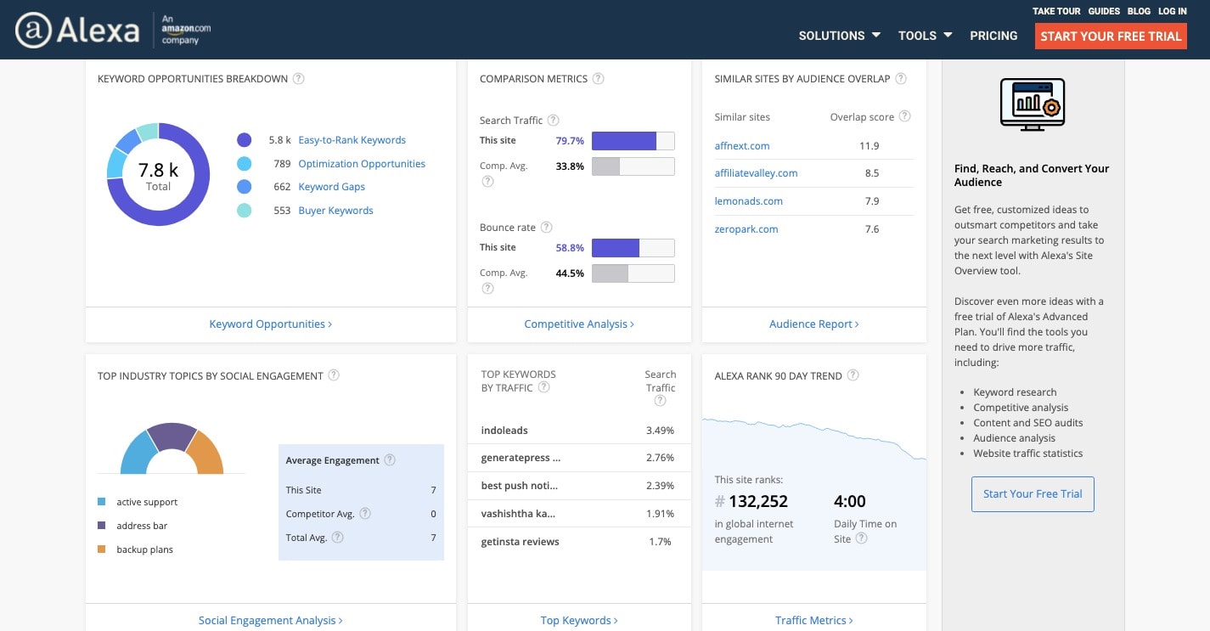The image size is (1210, 631).
Task: Click Log In in top bar
Action: click(1172, 11)
